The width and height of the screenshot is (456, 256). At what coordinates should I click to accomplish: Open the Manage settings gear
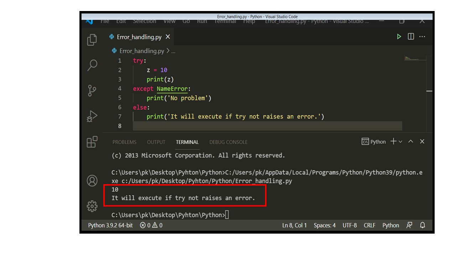(x=92, y=206)
